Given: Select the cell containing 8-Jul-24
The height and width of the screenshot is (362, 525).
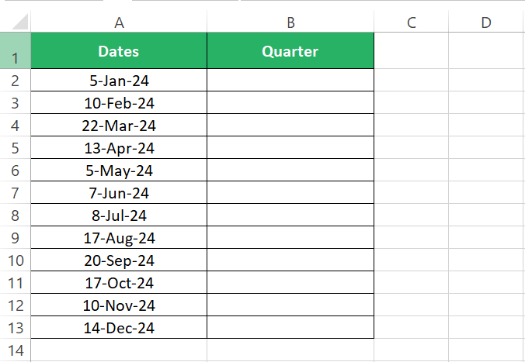Looking at the screenshot, I should 119,215.
